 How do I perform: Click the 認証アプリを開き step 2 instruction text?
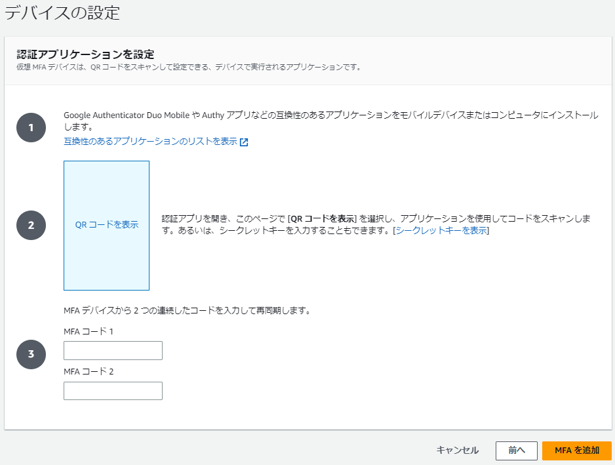point(376,218)
